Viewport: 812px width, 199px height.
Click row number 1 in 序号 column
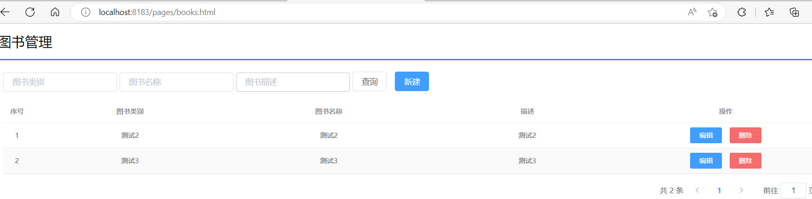tap(17, 136)
